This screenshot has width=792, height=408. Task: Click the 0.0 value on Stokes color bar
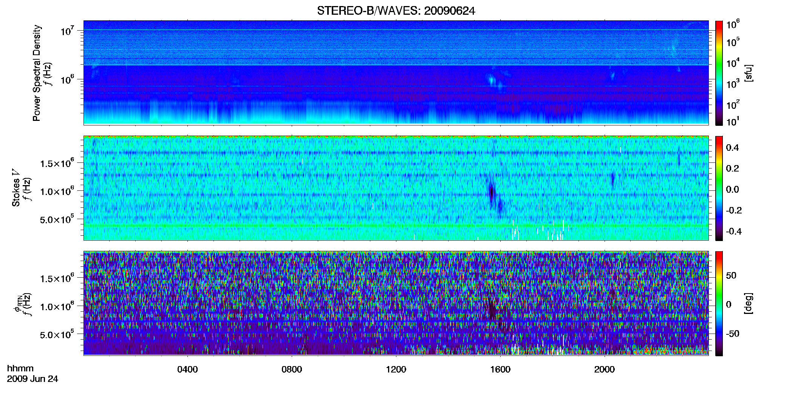[732, 190]
